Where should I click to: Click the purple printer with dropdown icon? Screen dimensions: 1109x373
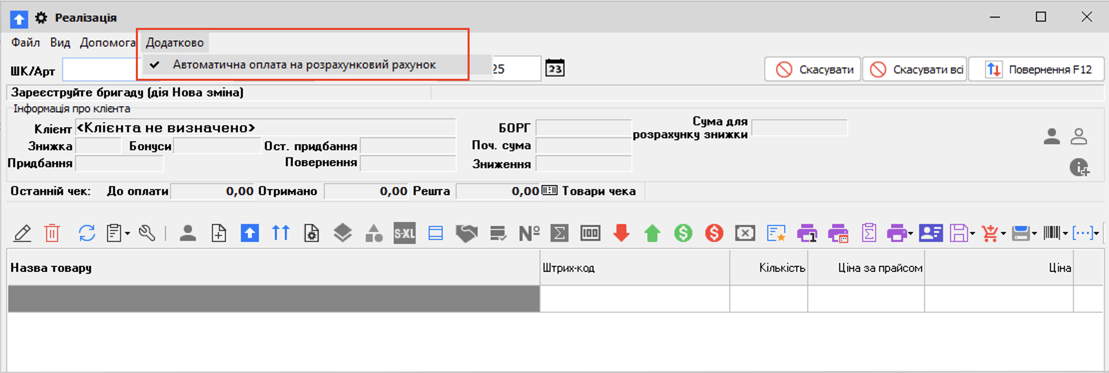(897, 233)
